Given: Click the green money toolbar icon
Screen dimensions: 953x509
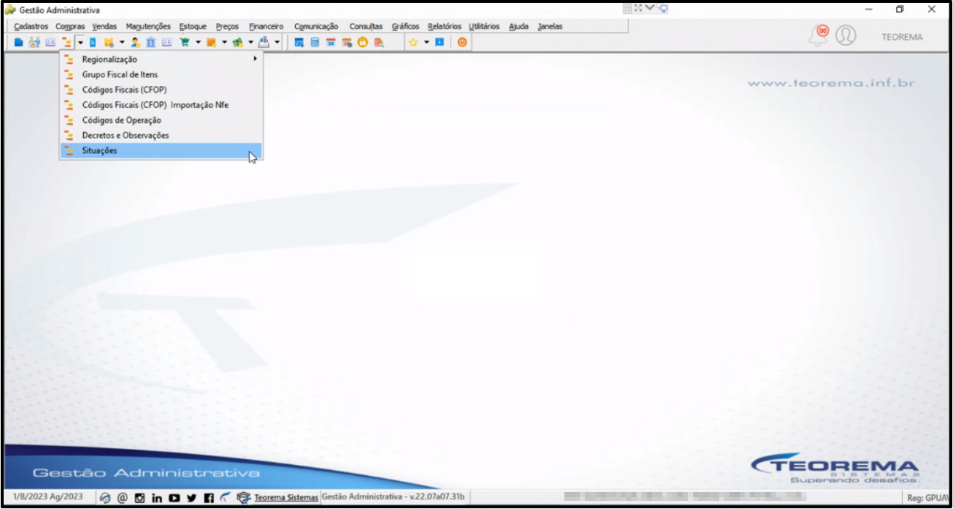Looking at the screenshot, I should click(x=238, y=43).
